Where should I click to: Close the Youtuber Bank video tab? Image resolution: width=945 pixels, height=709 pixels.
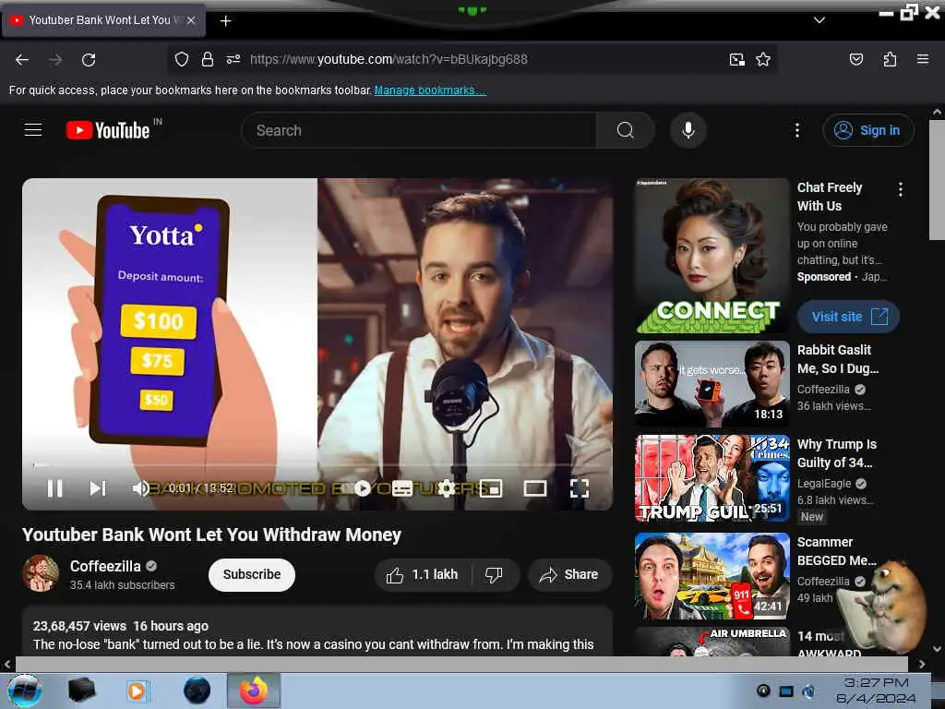tap(191, 20)
